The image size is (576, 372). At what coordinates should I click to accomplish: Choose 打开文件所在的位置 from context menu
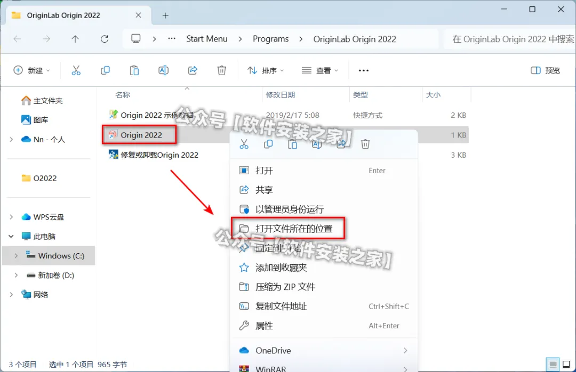[x=324, y=229]
